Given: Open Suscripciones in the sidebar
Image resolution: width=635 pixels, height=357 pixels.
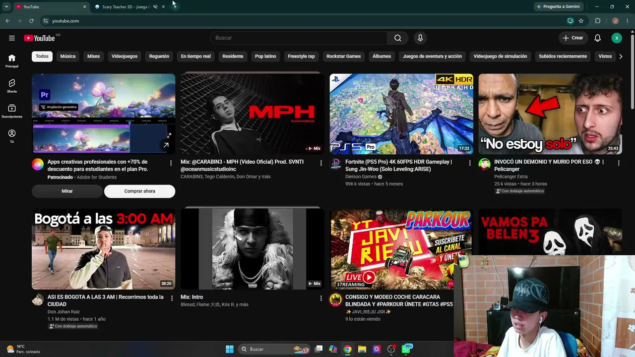Looking at the screenshot, I should (12, 112).
